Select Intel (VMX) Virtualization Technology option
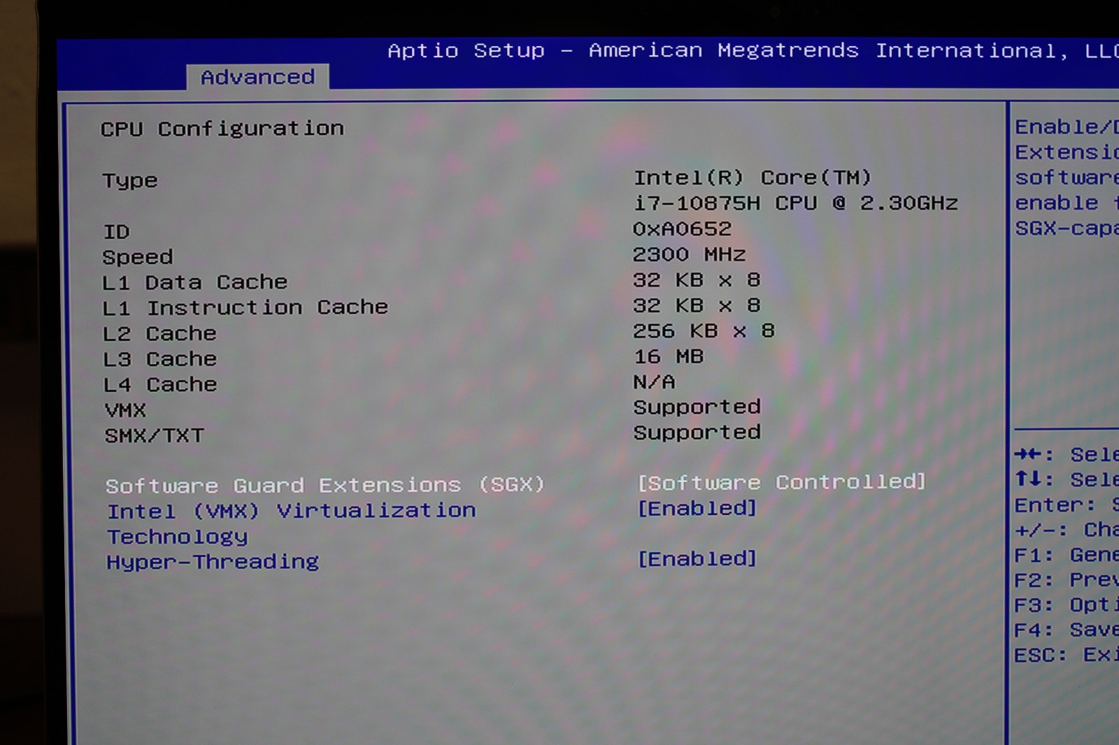Viewport: 1119px width, 745px height. tap(291, 523)
